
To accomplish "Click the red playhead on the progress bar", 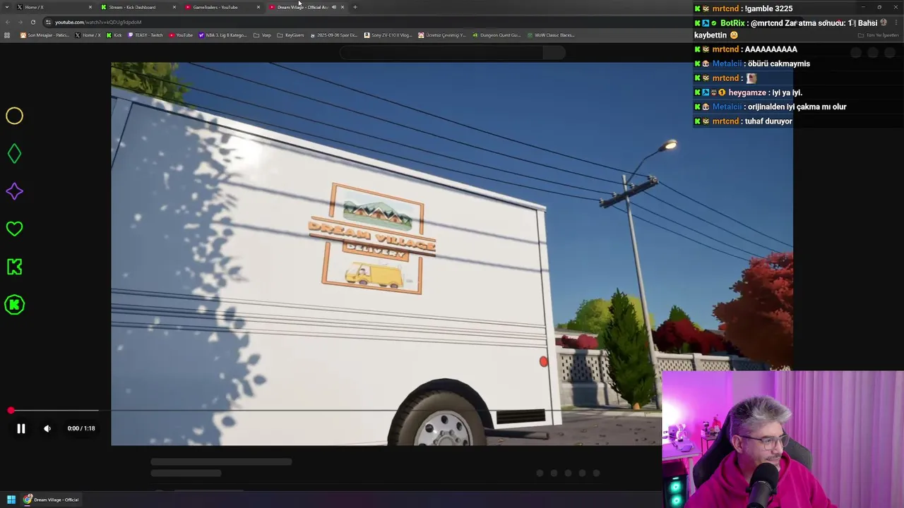I will click(11, 410).
